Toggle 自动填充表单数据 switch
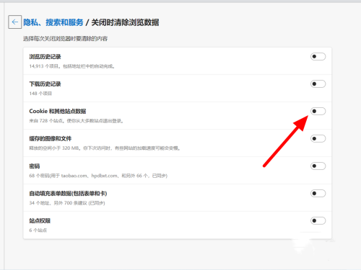The height and width of the screenshot is (270, 361). pyautogui.click(x=318, y=194)
